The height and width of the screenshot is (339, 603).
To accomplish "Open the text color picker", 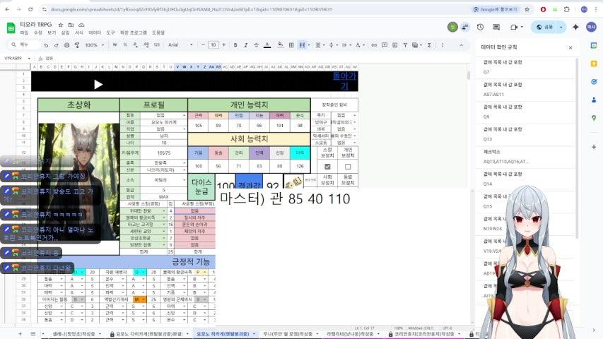I will click(267, 44).
